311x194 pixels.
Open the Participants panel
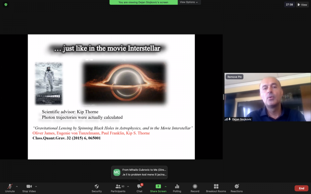[118, 188]
